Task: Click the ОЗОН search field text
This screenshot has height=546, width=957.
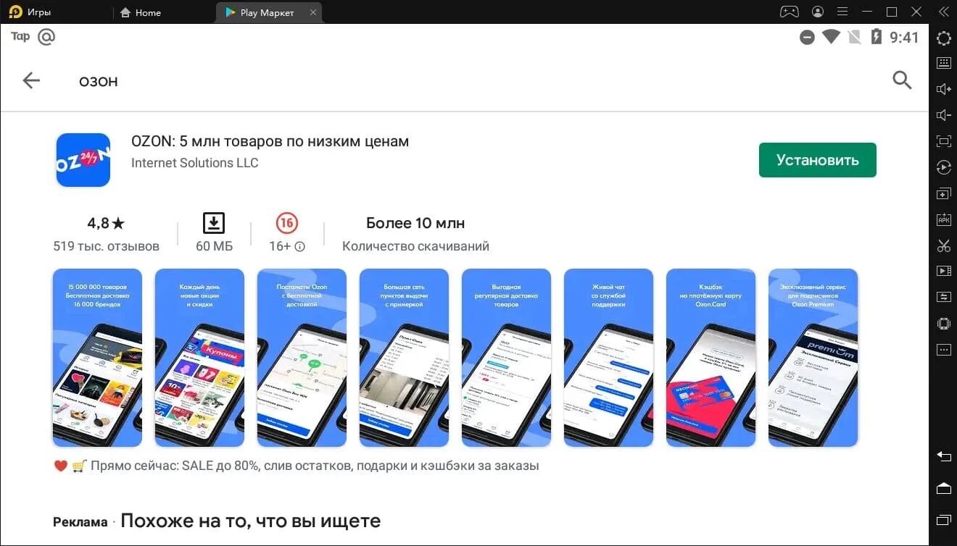Action: click(98, 82)
